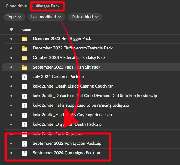Click favourite dot of October 2023 Vikdecai row

tap(11, 58)
